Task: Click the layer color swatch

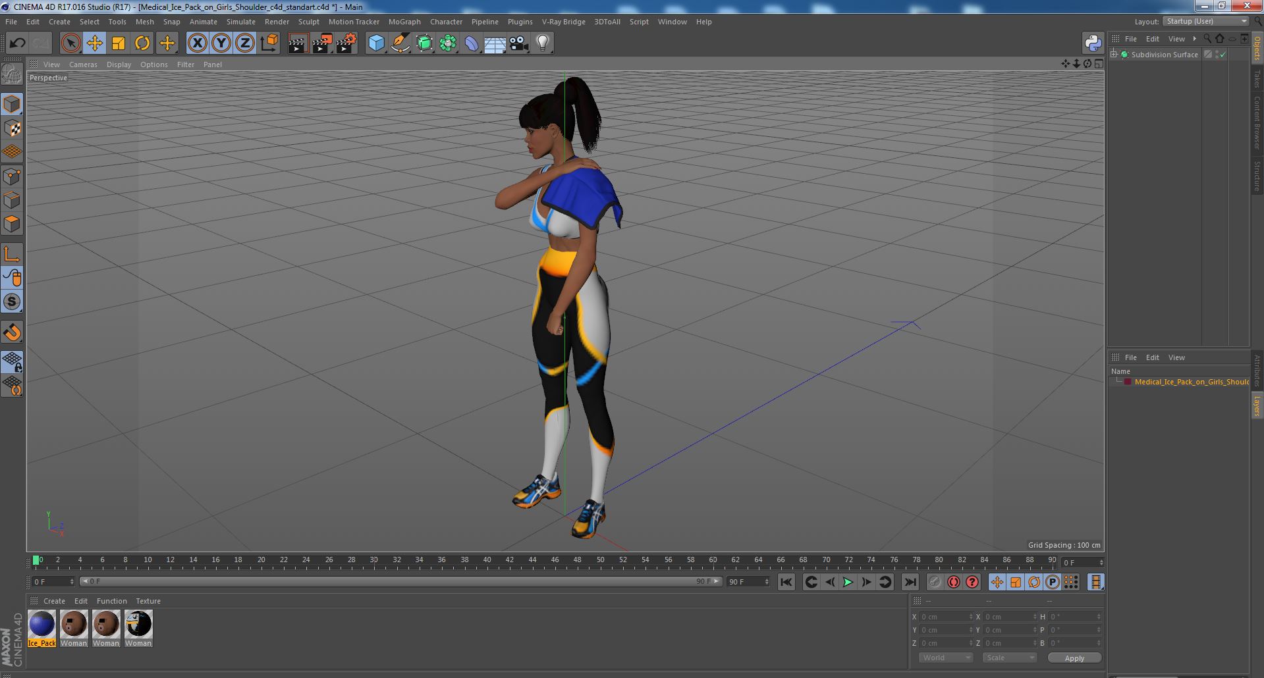Action: tap(1128, 382)
